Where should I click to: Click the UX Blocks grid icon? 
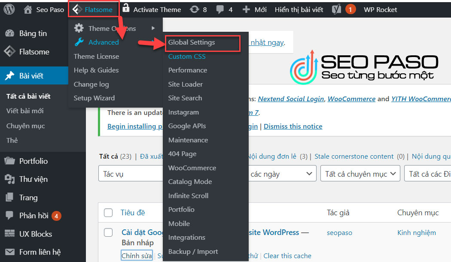9,234
